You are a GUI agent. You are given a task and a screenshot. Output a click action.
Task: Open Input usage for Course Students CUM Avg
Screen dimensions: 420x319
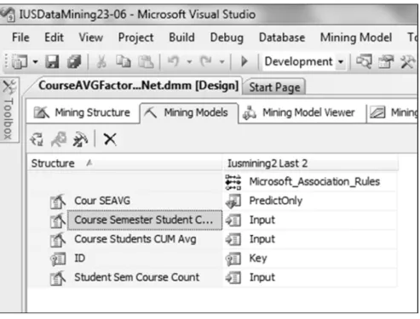(310, 239)
